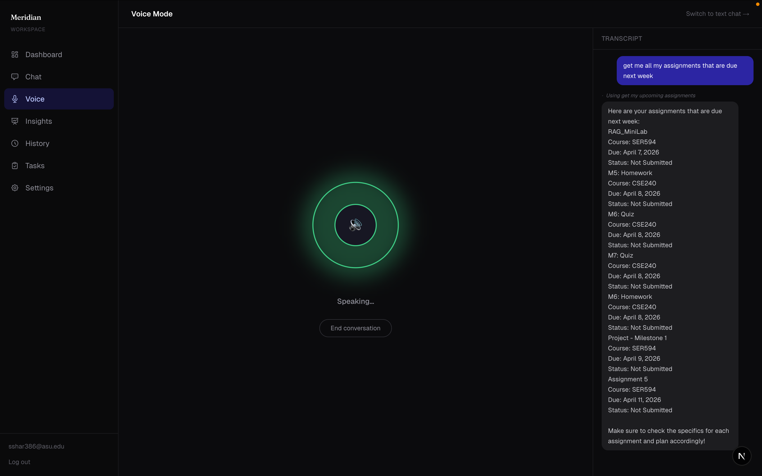
Task: Go to the Chat section
Action: [x=33, y=77]
